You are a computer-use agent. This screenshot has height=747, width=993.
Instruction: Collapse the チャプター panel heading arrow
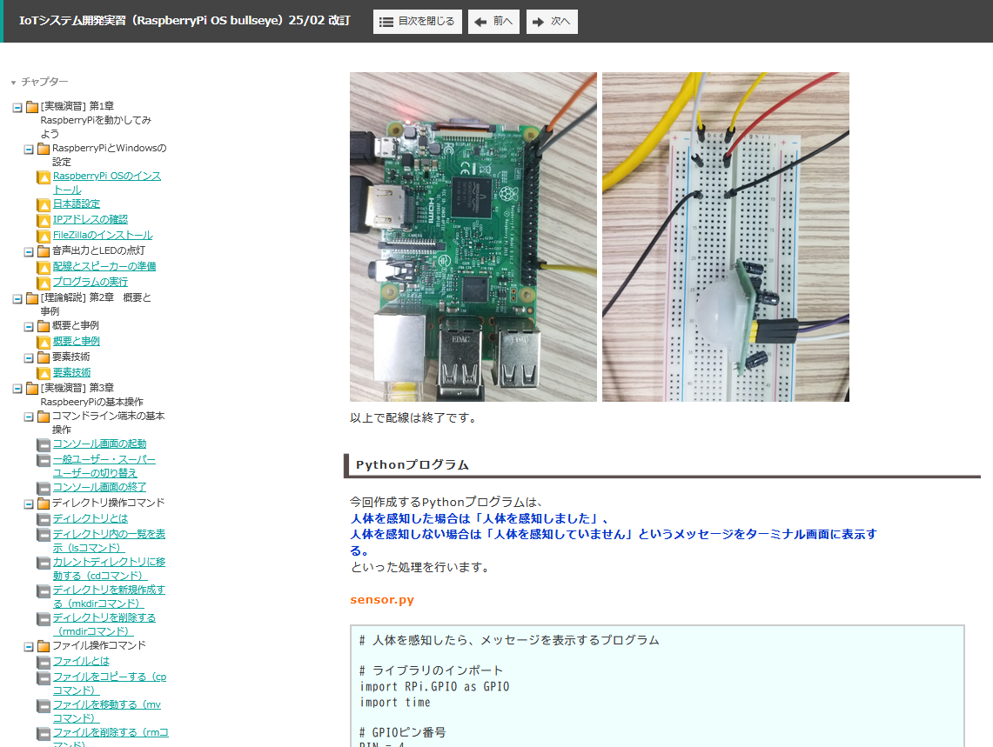click(13, 83)
